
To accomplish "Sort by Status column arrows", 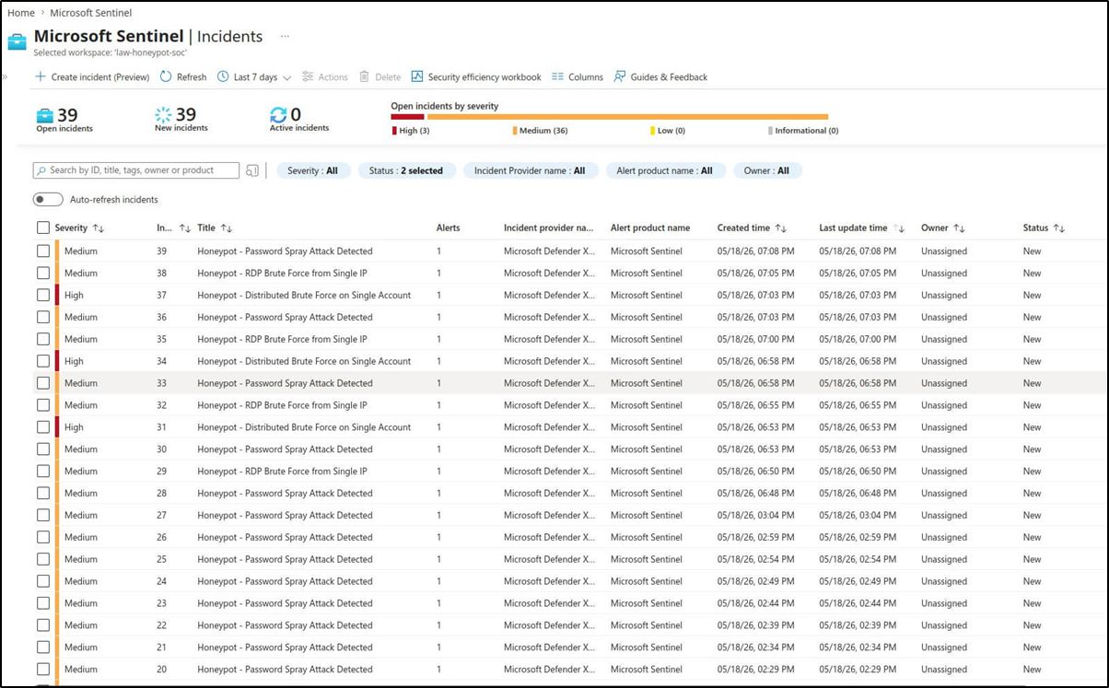I will 1059,228.
